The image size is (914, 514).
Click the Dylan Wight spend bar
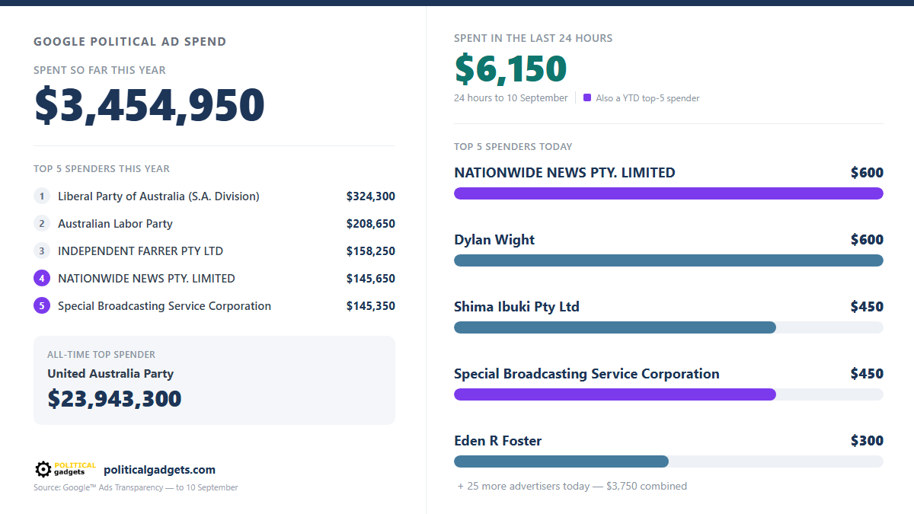point(669,260)
